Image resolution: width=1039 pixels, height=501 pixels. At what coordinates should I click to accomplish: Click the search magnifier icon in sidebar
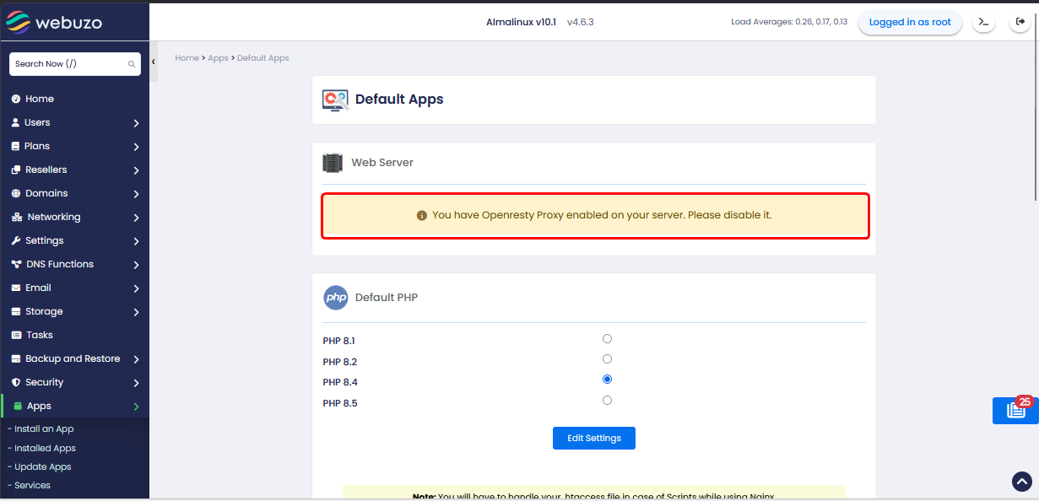tap(132, 64)
